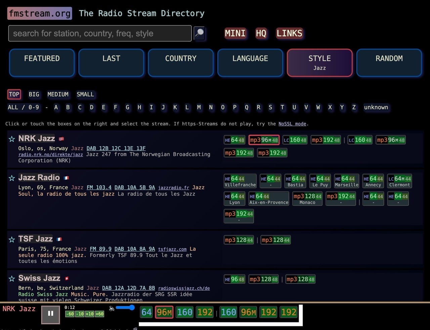
Task: Open the MINI view
Action: (x=235, y=33)
